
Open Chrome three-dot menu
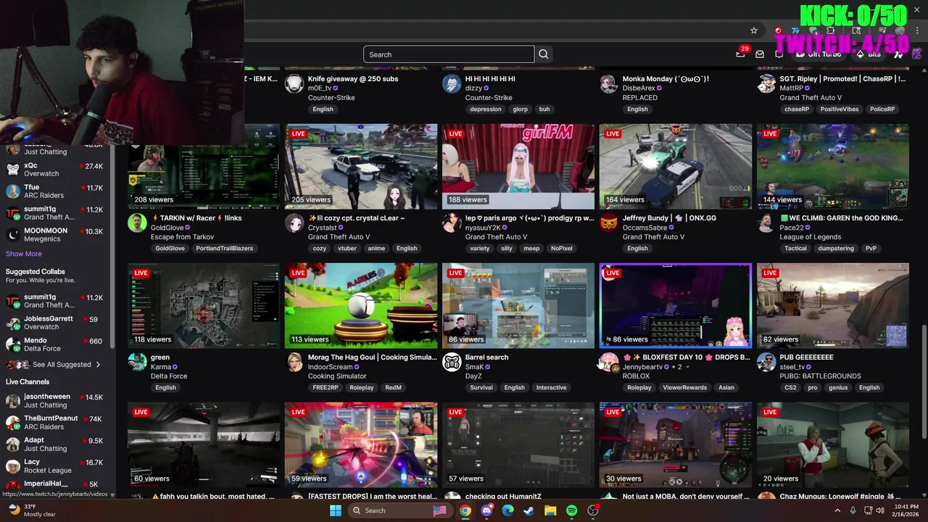coord(918,30)
